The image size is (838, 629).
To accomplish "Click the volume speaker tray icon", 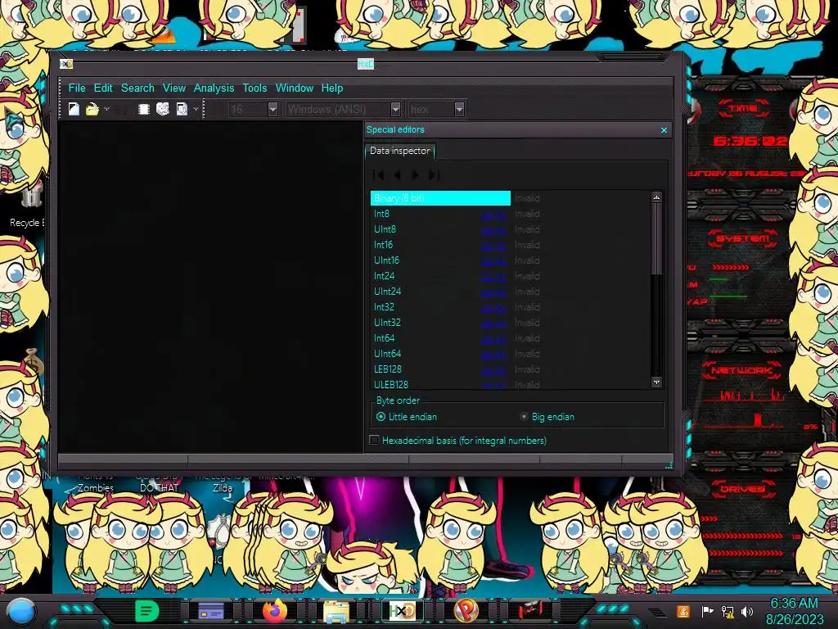I will click(747, 611).
